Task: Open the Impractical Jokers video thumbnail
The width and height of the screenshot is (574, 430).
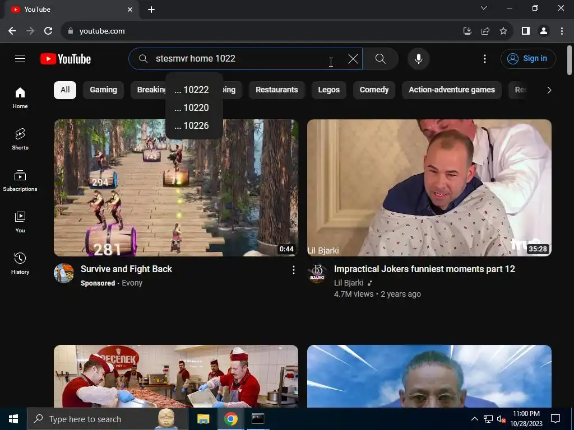Action: [x=429, y=188]
